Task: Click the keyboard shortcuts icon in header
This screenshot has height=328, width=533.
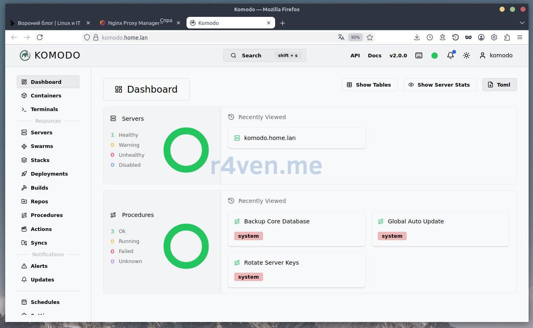Action: [419, 56]
